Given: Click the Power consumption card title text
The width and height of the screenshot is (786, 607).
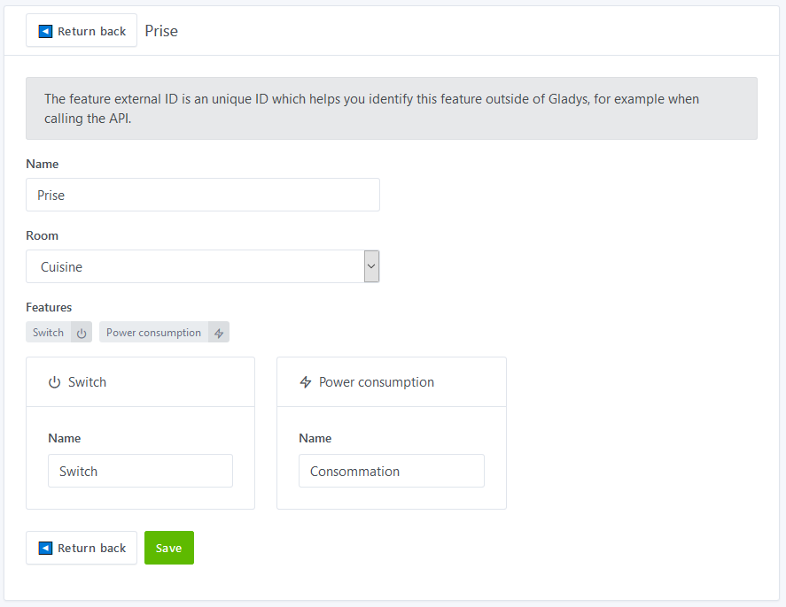Looking at the screenshot, I should 377,382.
